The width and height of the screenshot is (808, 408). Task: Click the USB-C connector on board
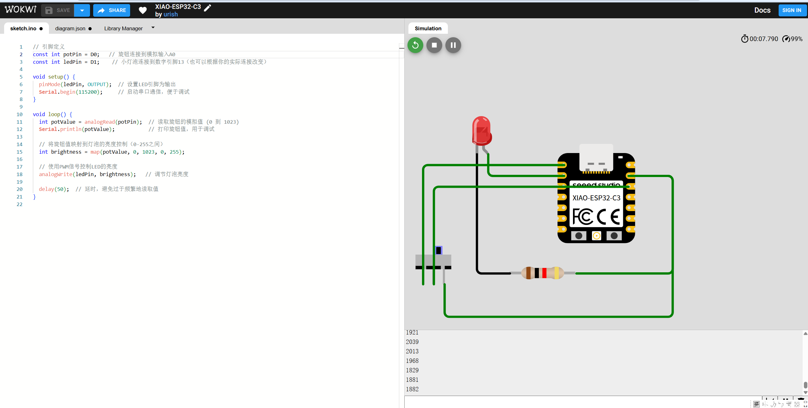(x=596, y=158)
